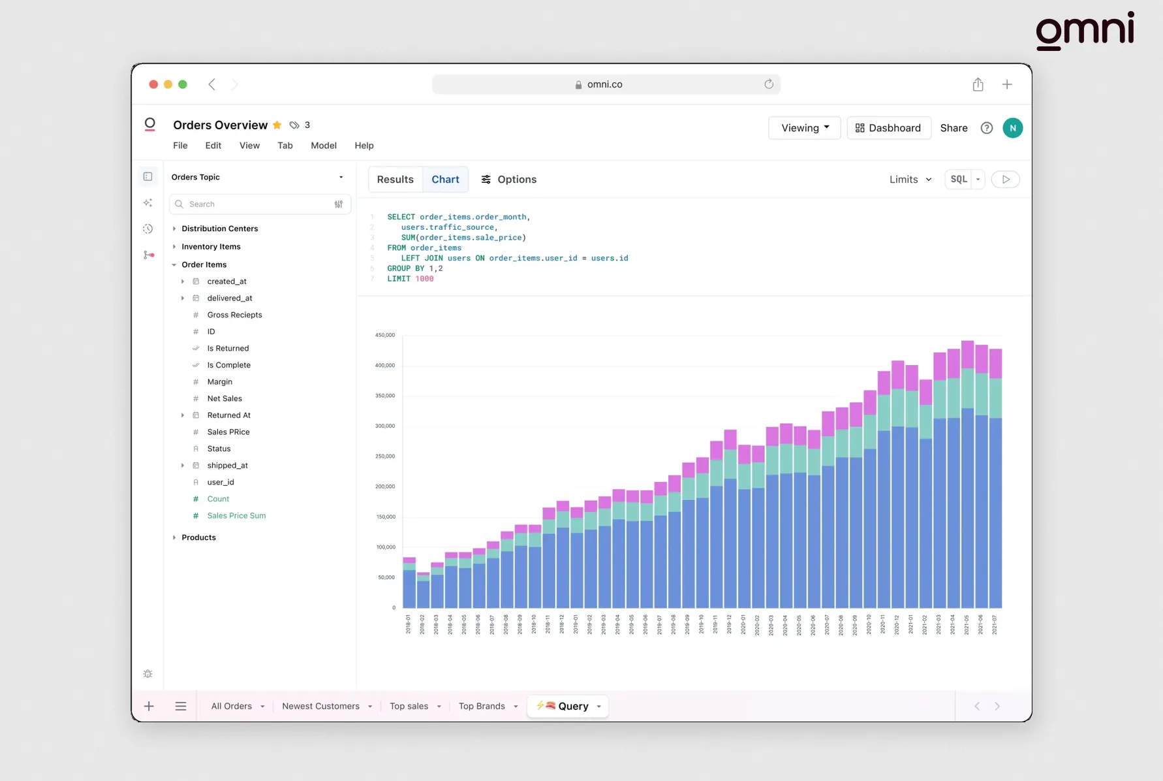Screen dimensions: 1163x781
Task: Select the Sales Price Sum measure
Action: (x=236, y=516)
